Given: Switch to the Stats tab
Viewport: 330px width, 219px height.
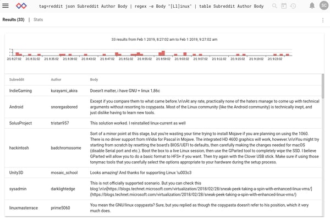Looking at the screenshot, I should (x=38, y=20).
